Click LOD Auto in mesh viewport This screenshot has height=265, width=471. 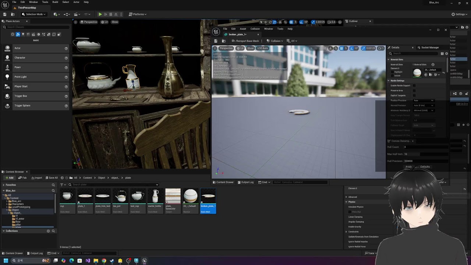click(263, 48)
